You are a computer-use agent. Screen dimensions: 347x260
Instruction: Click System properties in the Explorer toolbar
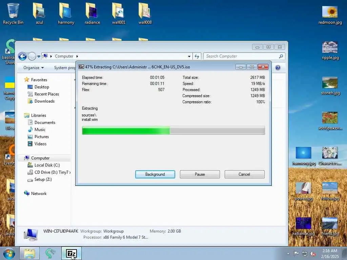coord(65,68)
